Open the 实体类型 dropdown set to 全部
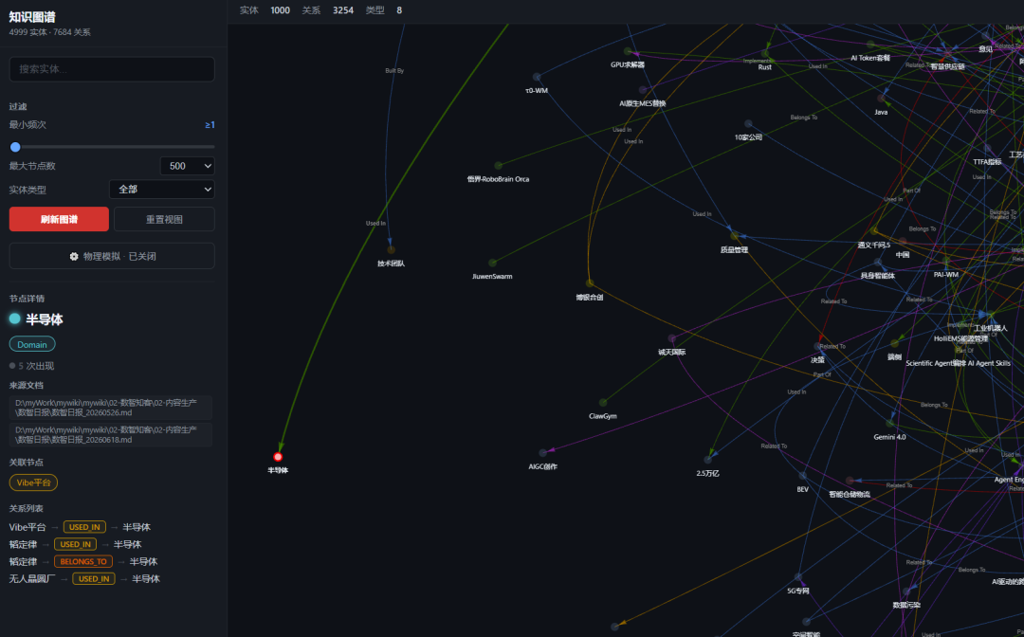The height and width of the screenshot is (637, 1024). point(162,190)
